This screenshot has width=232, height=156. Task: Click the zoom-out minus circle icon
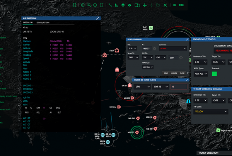tap(95, 5)
